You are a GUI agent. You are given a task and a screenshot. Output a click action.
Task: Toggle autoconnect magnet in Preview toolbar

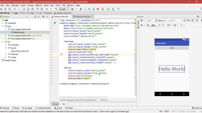tap(148, 25)
